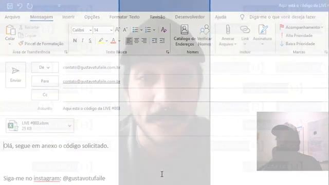Open the Texto Básico dialog launcher

coord(167,52)
